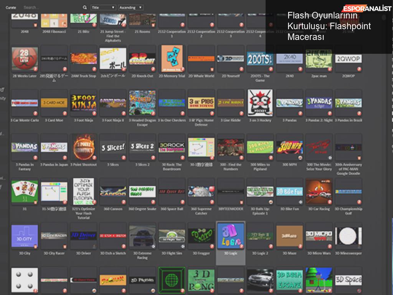Select the 3 on 3 Hockey game logo

pyautogui.click(x=260, y=103)
